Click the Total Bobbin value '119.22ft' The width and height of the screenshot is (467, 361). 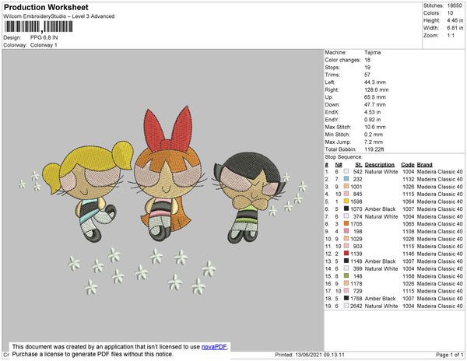[374, 149]
